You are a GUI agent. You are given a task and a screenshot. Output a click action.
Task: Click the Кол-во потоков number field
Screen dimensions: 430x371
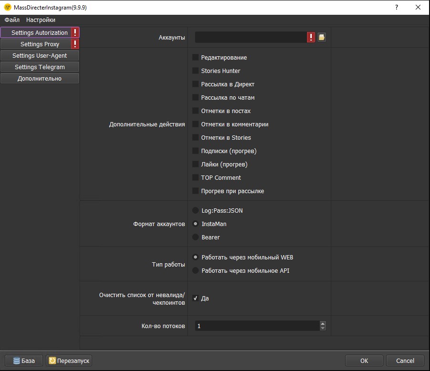[257, 326]
